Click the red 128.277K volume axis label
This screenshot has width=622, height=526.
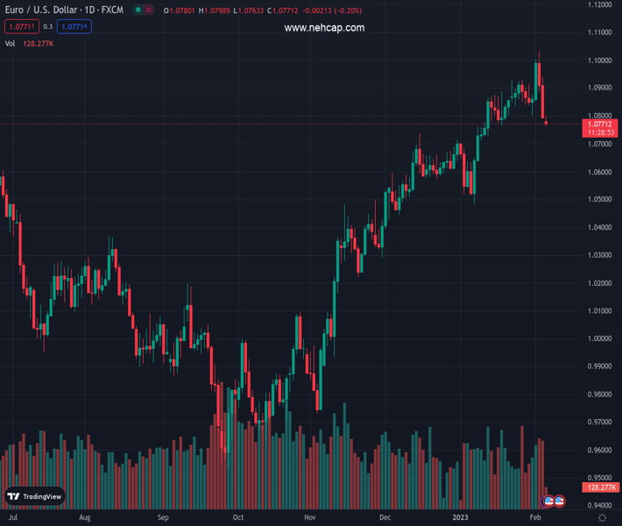(x=601, y=487)
